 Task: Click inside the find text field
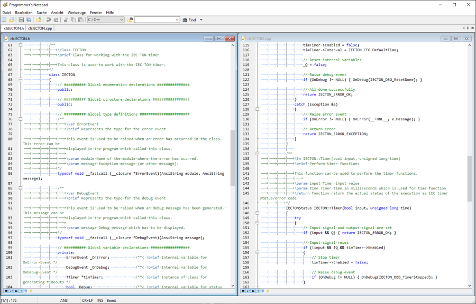click(153, 20)
